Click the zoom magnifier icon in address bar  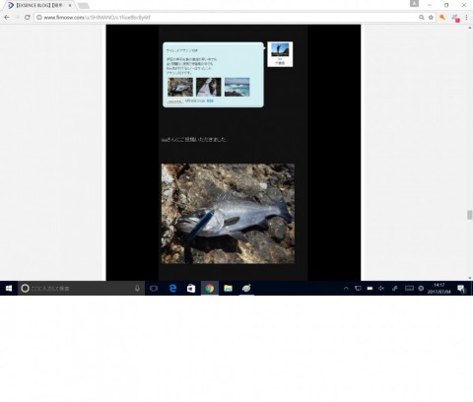(x=422, y=18)
